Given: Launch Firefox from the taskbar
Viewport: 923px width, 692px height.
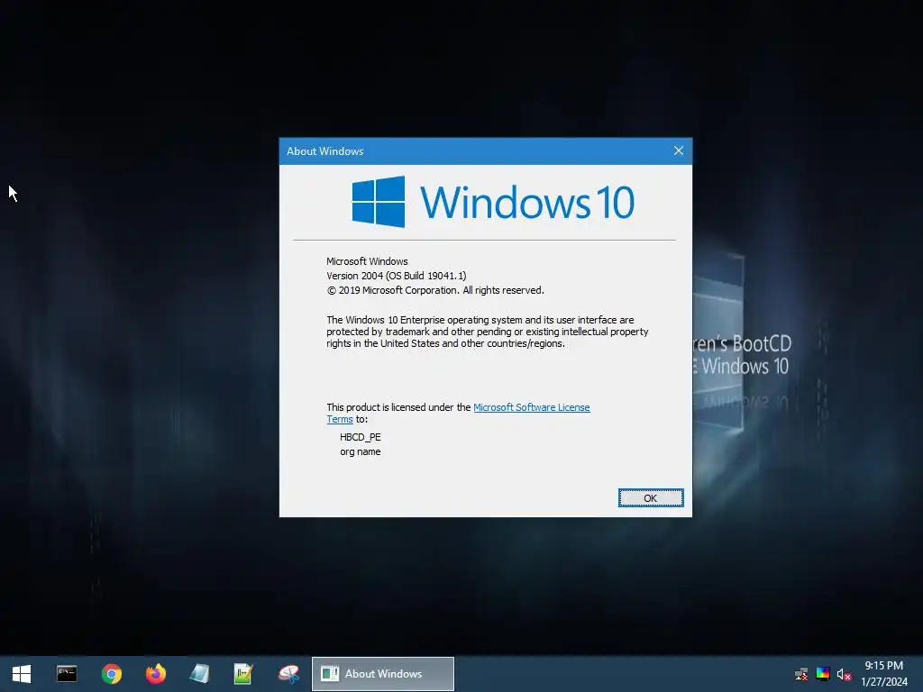Looking at the screenshot, I should 156,674.
